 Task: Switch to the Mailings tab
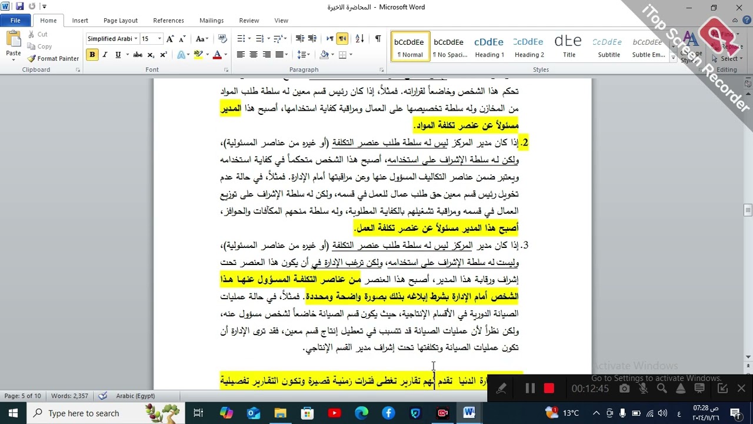pyautogui.click(x=211, y=20)
